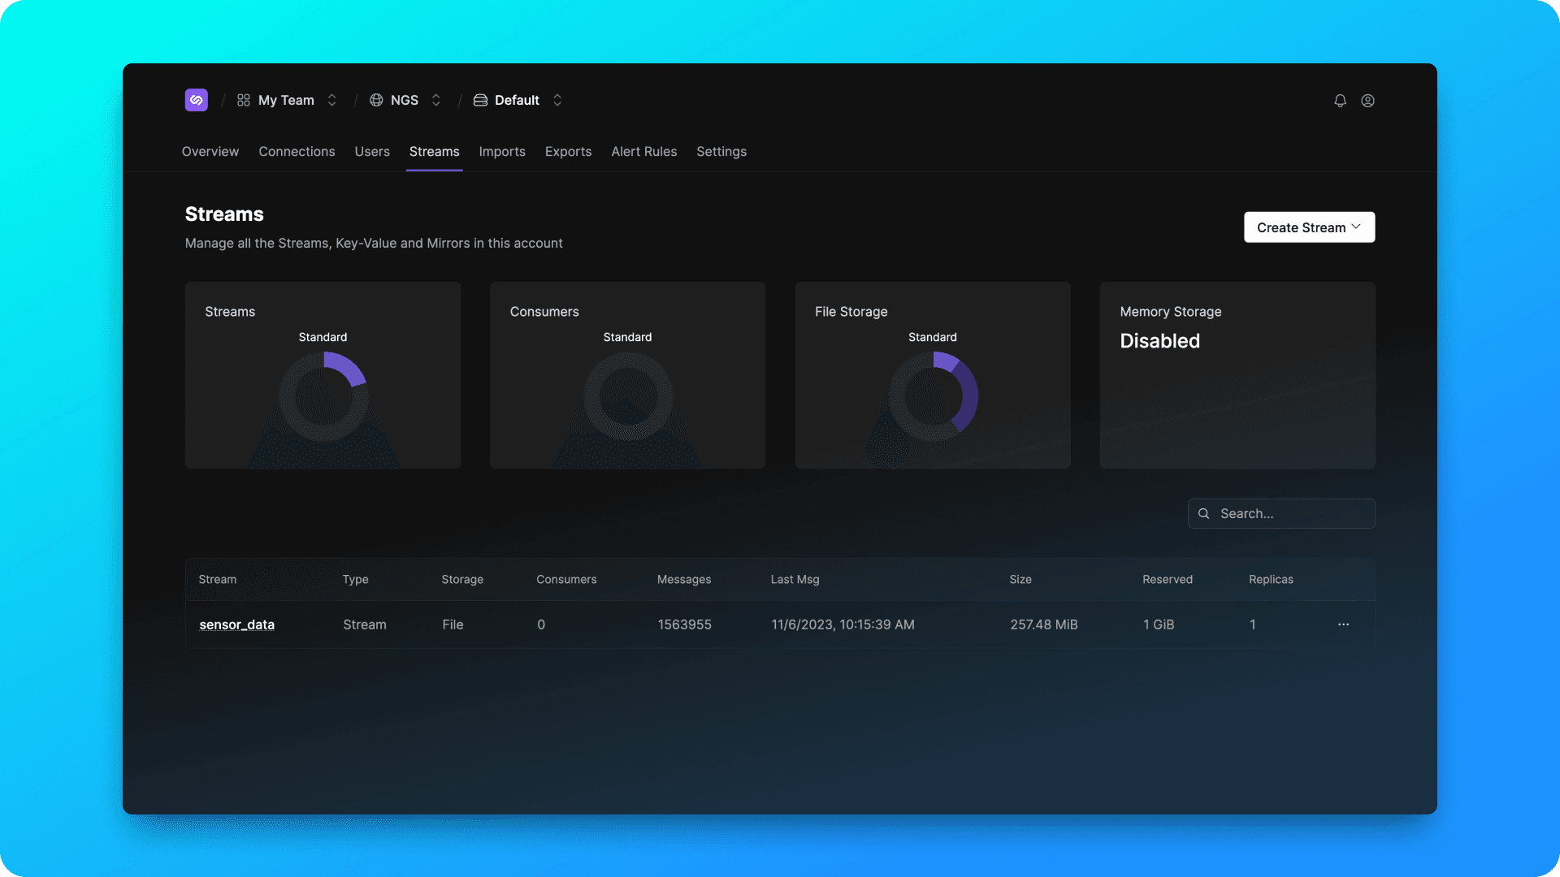Switch to the Connections tab

coord(297,152)
